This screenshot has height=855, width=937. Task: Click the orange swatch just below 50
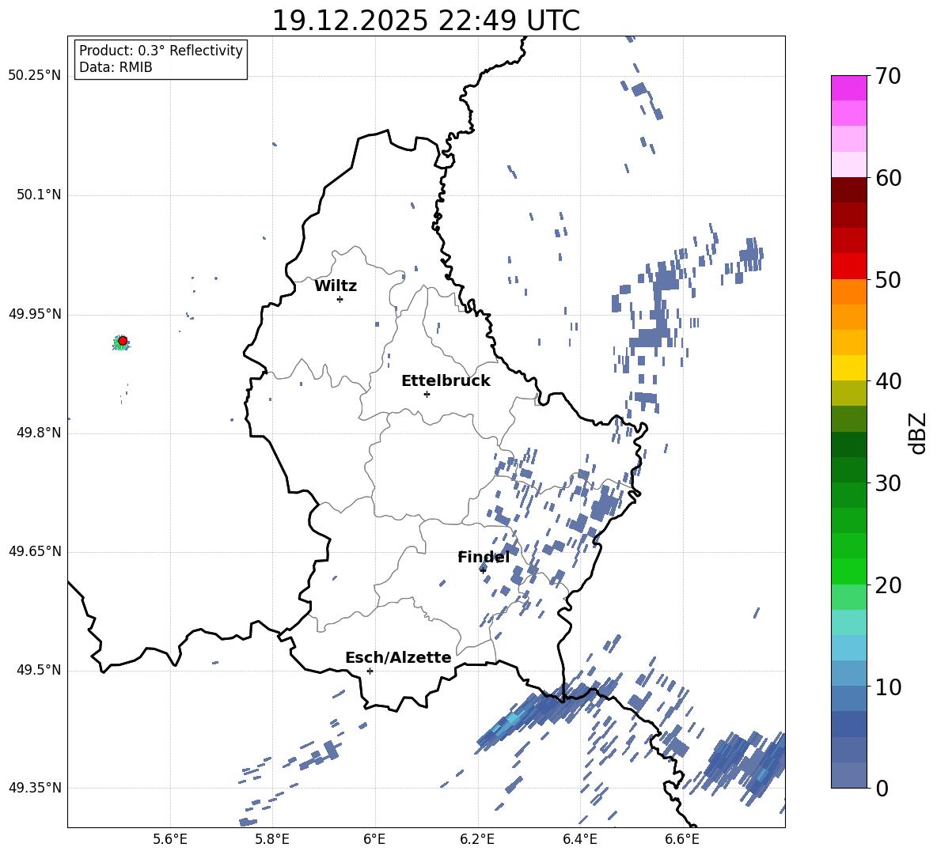coord(848,292)
